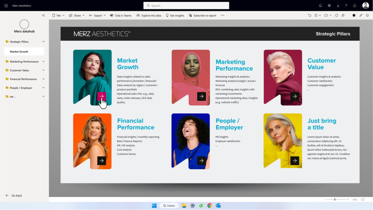
Task: Open the File menu
Action: (x=58, y=16)
